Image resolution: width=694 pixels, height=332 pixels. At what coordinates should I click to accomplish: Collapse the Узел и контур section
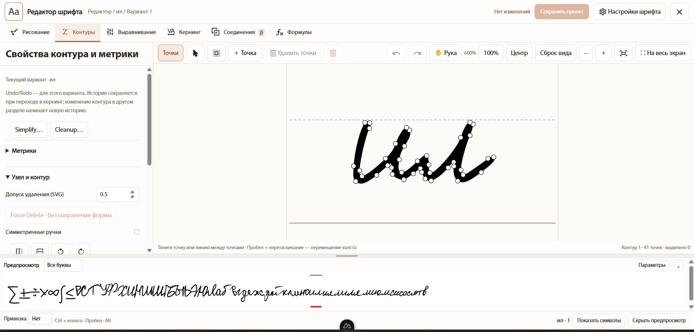tap(28, 177)
